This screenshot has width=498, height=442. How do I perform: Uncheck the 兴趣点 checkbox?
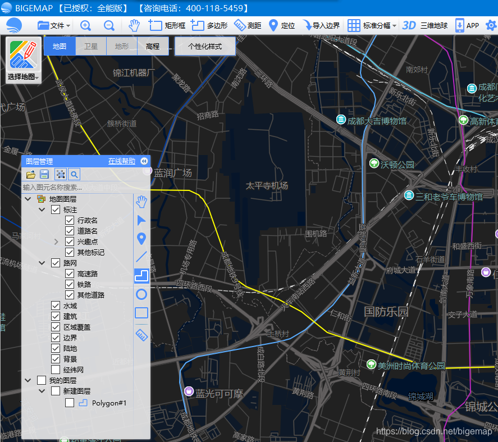pos(70,241)
